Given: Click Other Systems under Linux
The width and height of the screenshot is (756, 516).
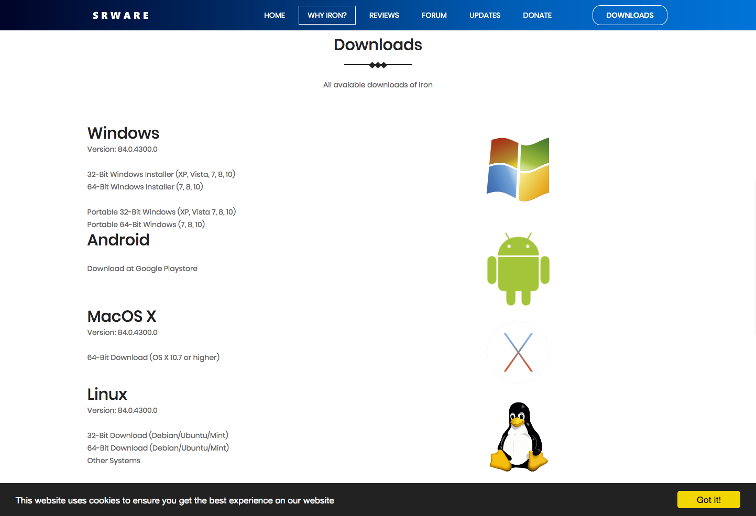Looking at the screenshot, I should [x=113, y=460].
